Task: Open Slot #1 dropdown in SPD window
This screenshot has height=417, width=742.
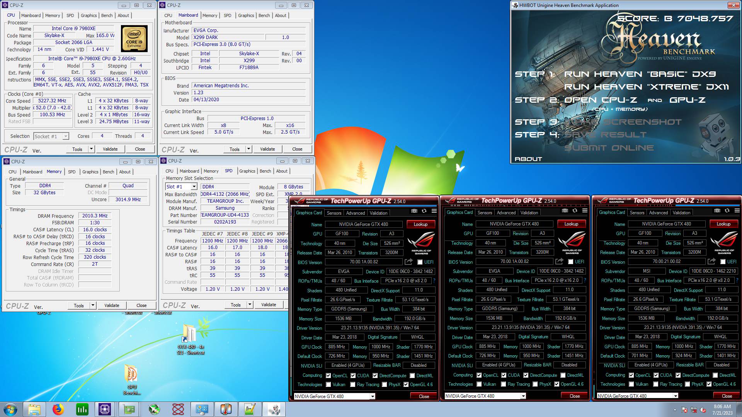Action: [x=194, y=187]
